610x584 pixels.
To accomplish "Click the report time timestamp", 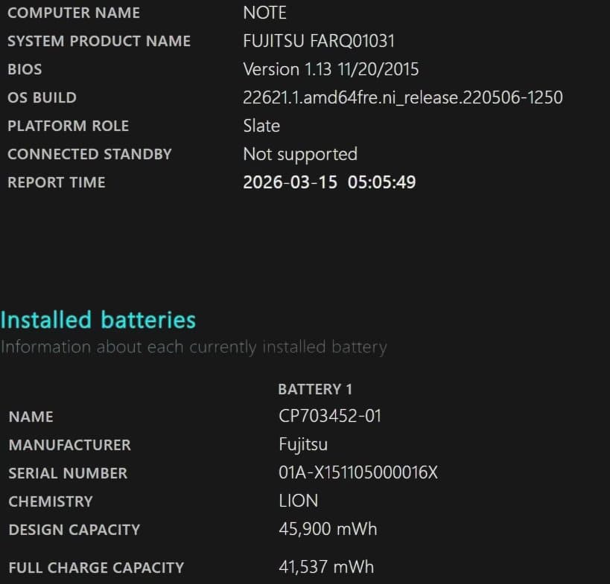I will (x=329, y=182).
